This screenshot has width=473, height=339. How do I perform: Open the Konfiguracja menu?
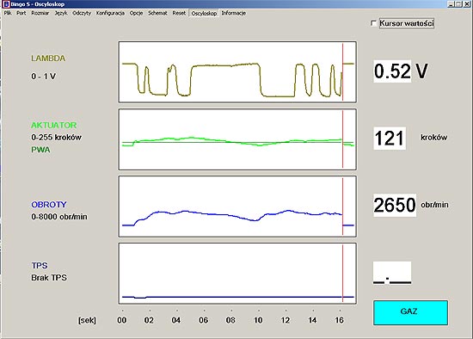[110, 13]
